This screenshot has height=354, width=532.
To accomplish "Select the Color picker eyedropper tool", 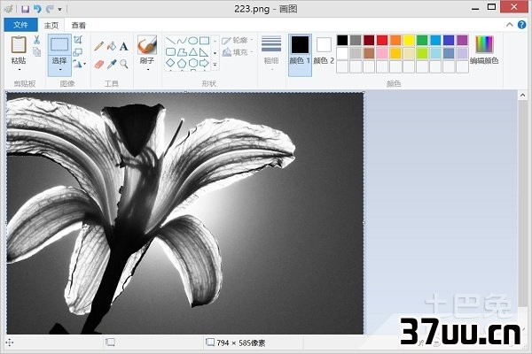I will 112,64.
